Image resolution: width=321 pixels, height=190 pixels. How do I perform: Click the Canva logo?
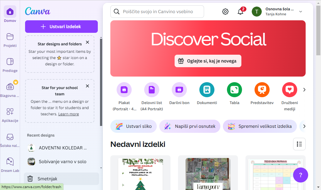coord(38,11)
